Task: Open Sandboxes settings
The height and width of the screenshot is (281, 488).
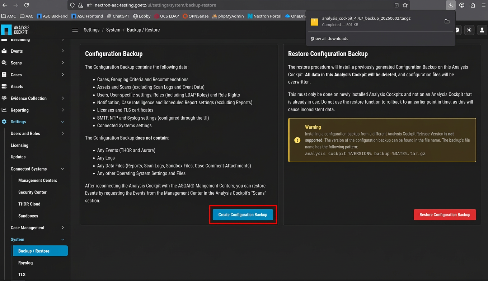Action: pos(28,216)
